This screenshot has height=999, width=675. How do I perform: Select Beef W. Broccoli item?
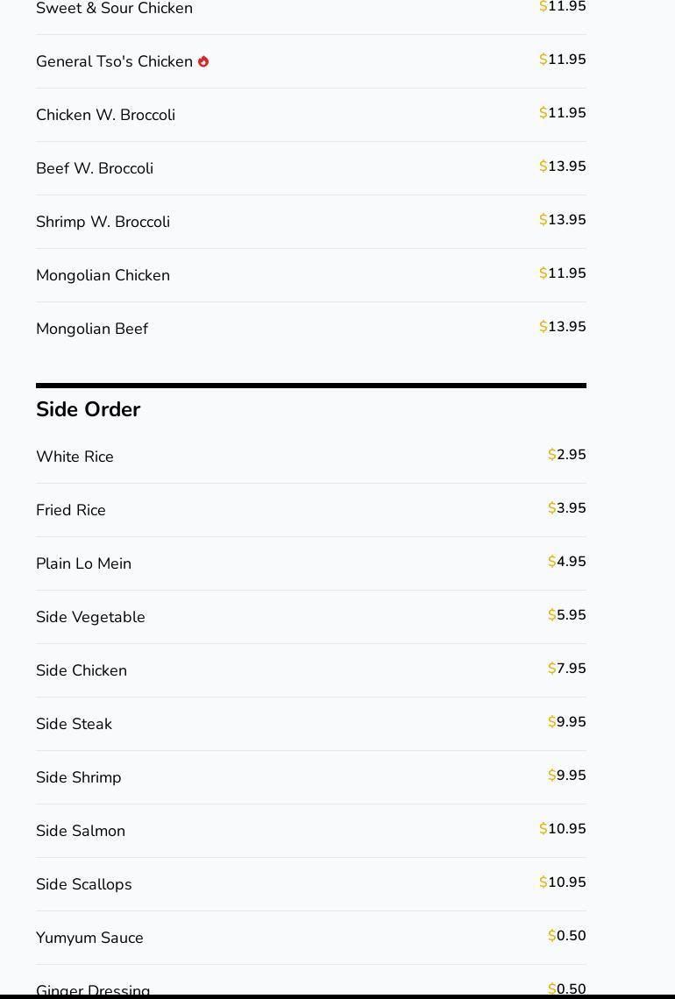click(x=311, y=168)
